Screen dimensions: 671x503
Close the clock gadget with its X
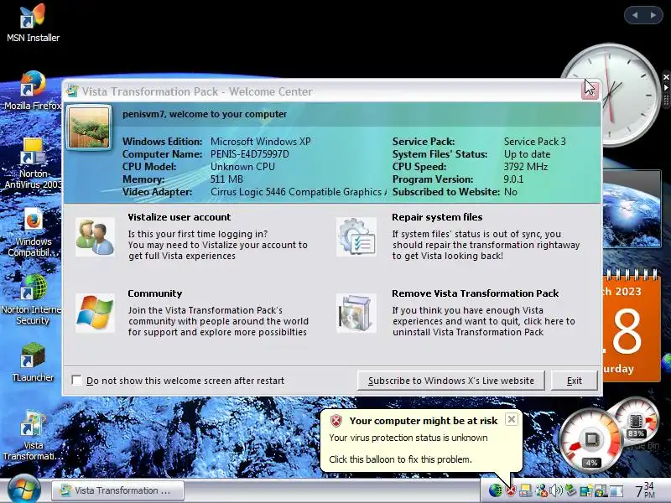666,77
